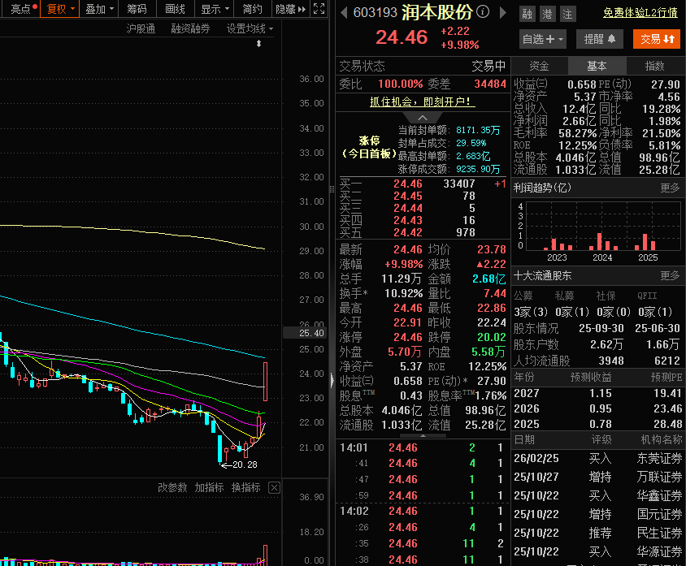Open the 复权 dropdown

[60, 9]
